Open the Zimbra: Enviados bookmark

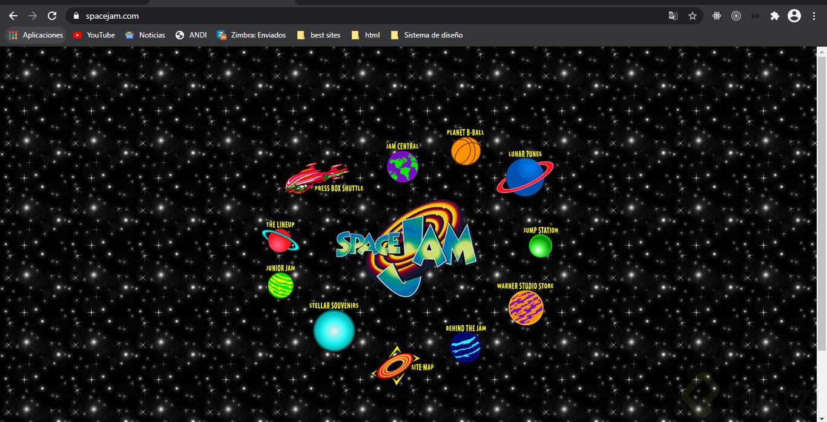(x=252, y=35)
